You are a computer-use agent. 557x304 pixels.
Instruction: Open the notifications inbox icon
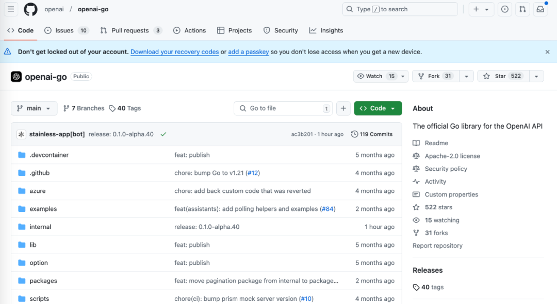[x=540, y=9]
